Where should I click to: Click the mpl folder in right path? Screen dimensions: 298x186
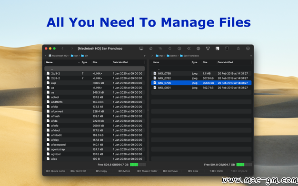pos(159,56)
